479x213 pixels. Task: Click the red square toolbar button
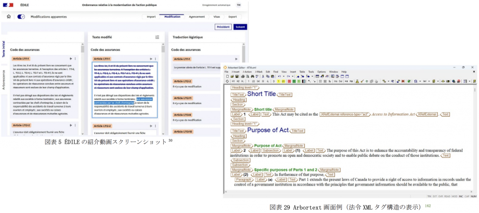289,81
